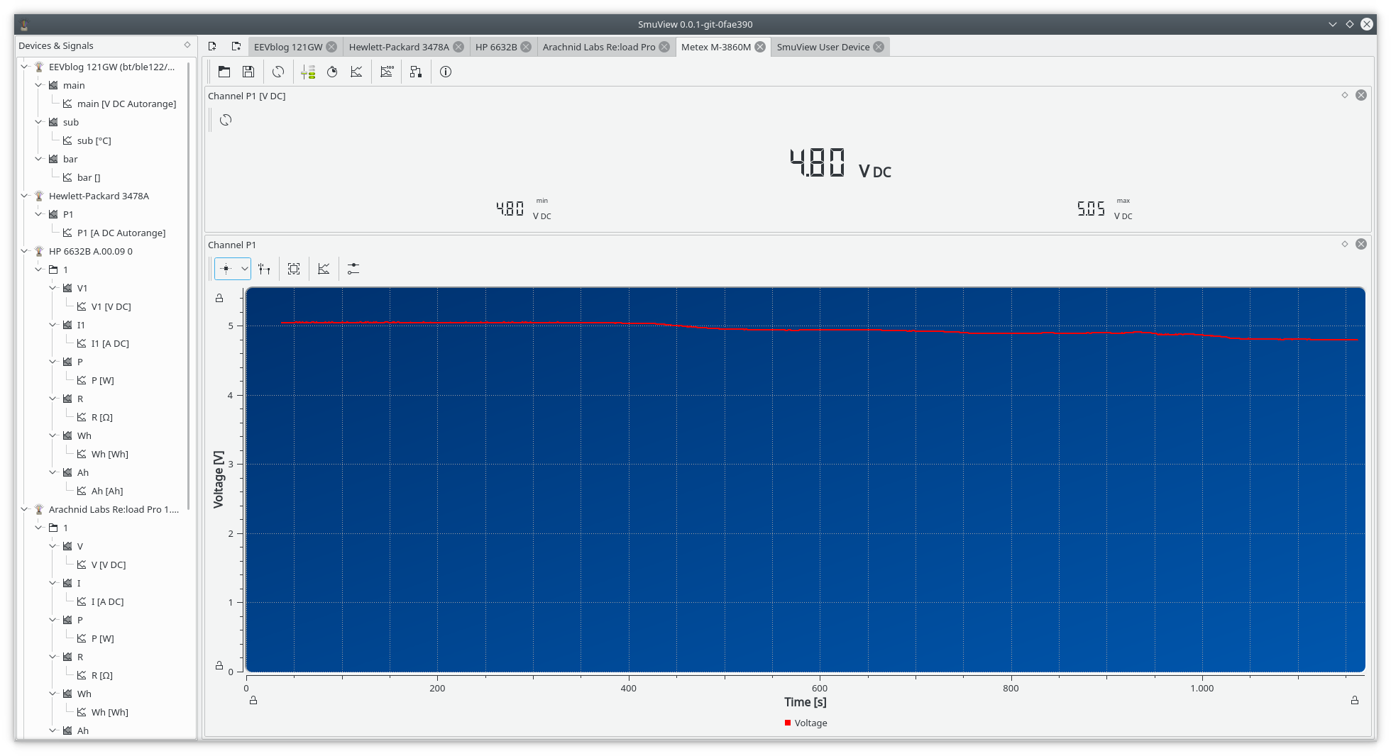The image size is (1391, 756).
Task: Close the Channel P1 plot panel
Action: tap(1361, 244)
